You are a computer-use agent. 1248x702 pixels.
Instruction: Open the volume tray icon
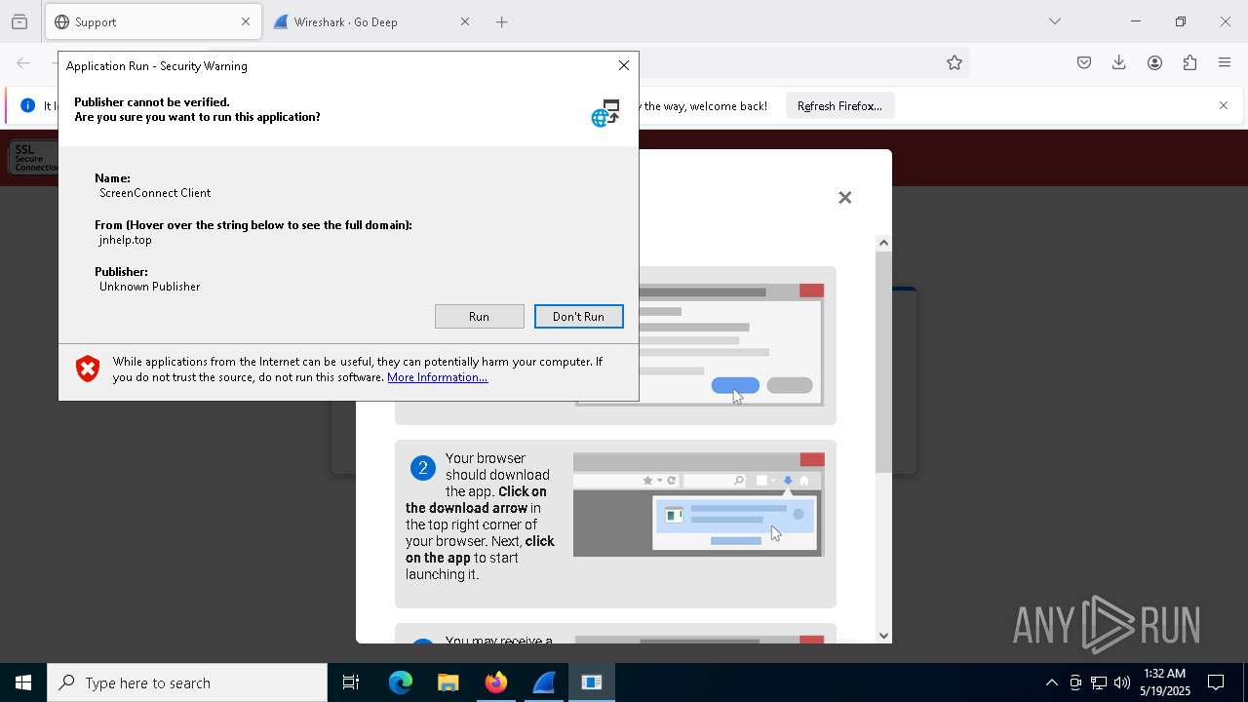(1122, 682)
